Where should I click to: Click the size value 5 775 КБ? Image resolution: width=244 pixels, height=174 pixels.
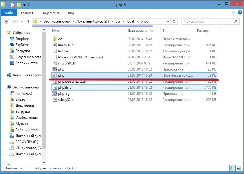[x=210, y=88]
